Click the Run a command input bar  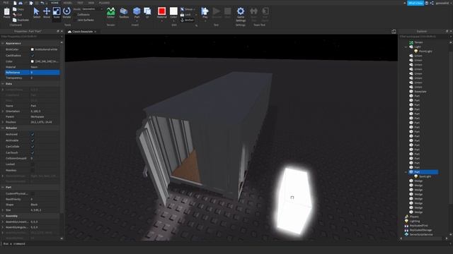[226, 243]
